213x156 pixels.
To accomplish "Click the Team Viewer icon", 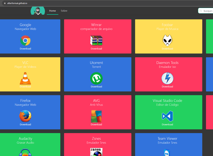I will [x=167, y=153].
